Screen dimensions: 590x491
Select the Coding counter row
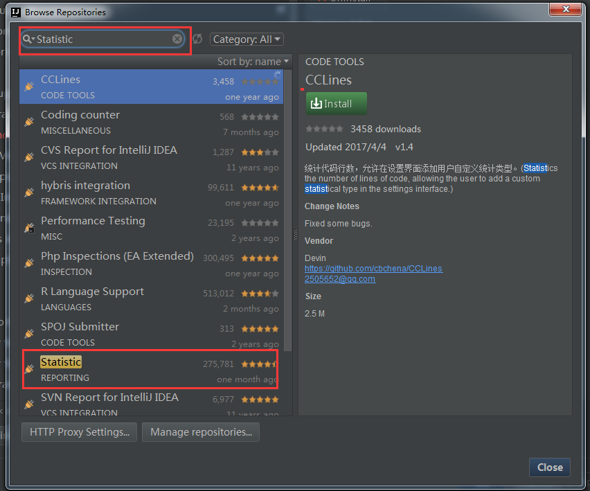[x=151, y=122]
